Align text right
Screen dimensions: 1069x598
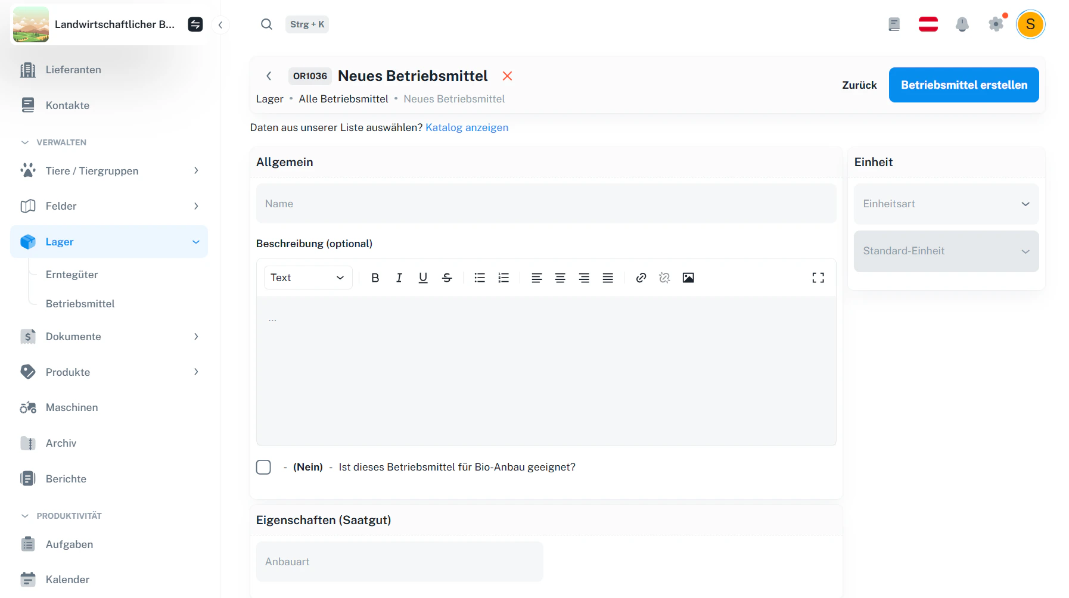584,278
